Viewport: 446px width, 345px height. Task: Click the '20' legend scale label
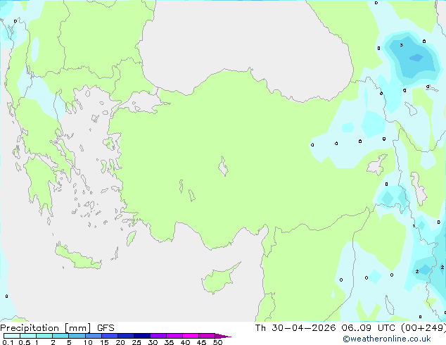120,342
